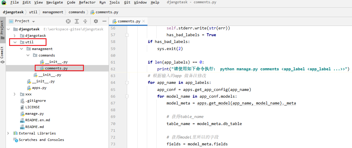Toggle code fold marker at line 57

[x=127, y=35]
